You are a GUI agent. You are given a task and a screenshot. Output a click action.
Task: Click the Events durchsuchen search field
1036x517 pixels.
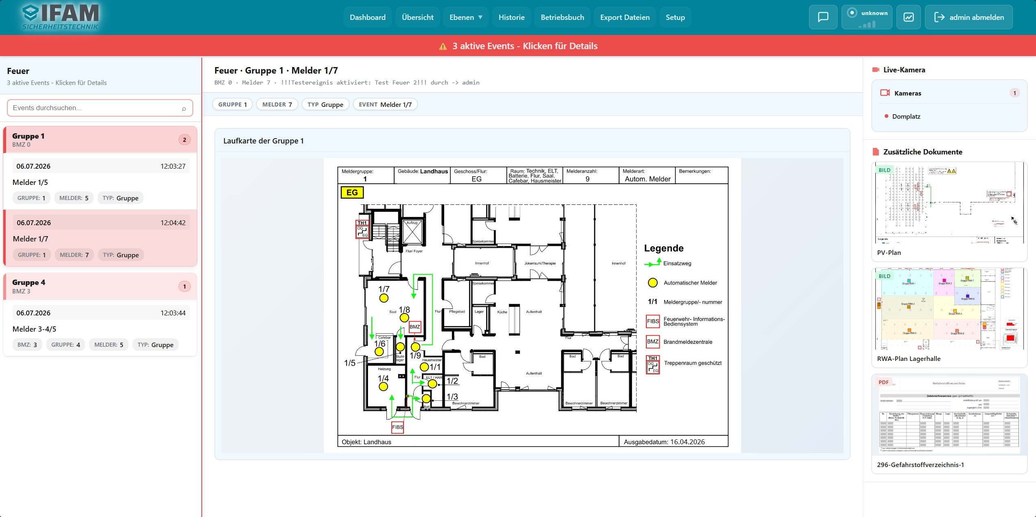click(100, 108)
